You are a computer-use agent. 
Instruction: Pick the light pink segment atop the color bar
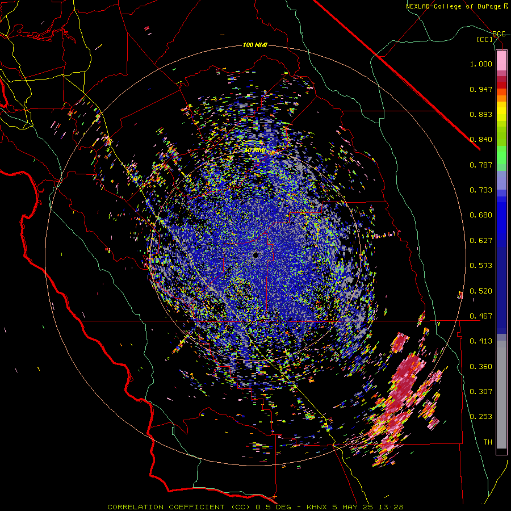[501, 61]
